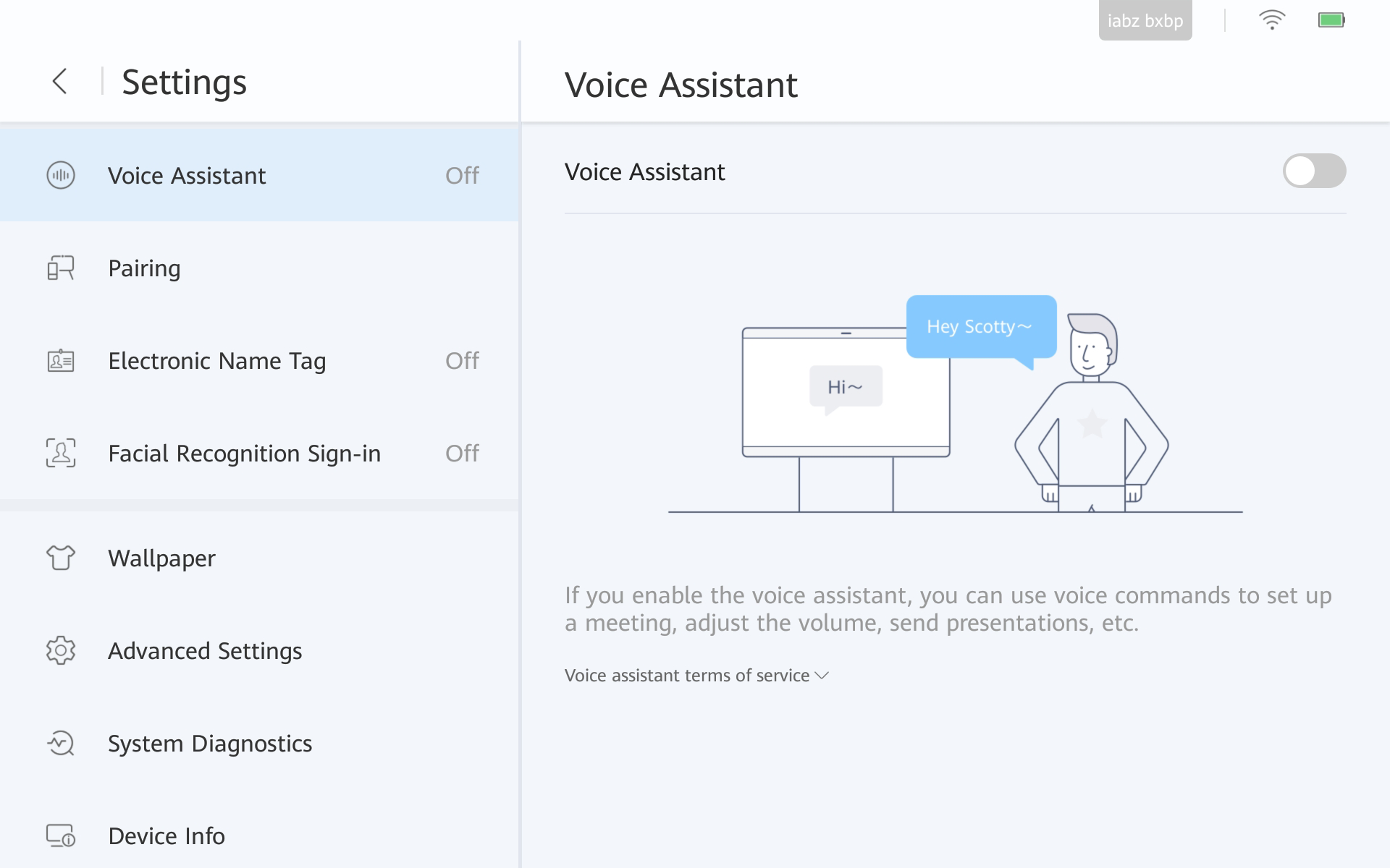Select the Pairing menu item
This screenshot has height=868, width=1390.
[258, 268]
